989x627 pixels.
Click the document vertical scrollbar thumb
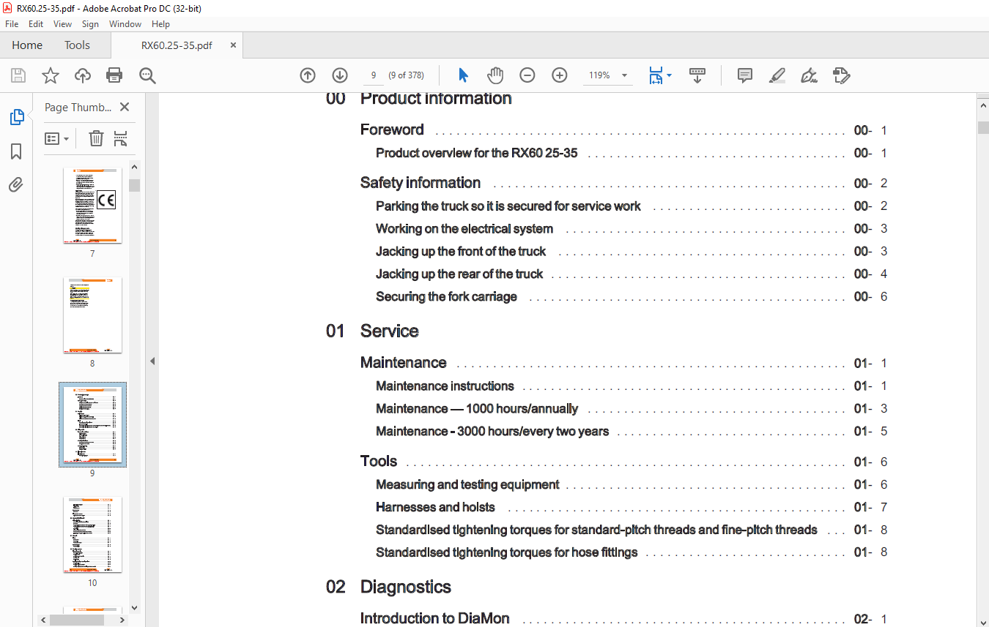click(x=982, y=127)
